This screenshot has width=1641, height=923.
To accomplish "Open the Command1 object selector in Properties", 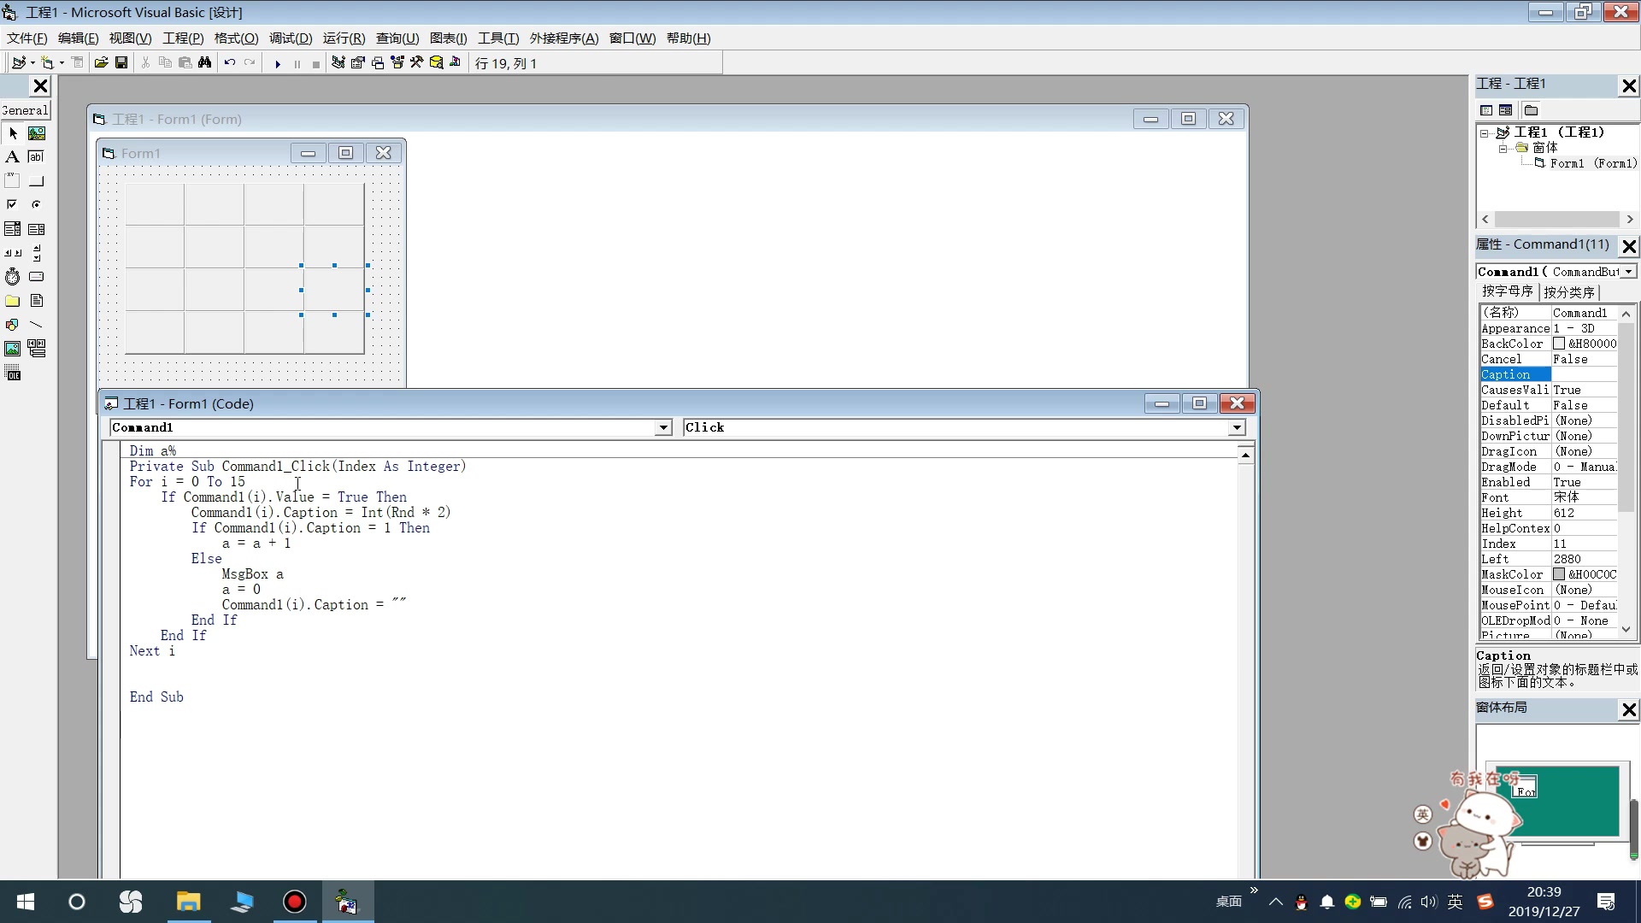I will click(x=1629, y=272).
